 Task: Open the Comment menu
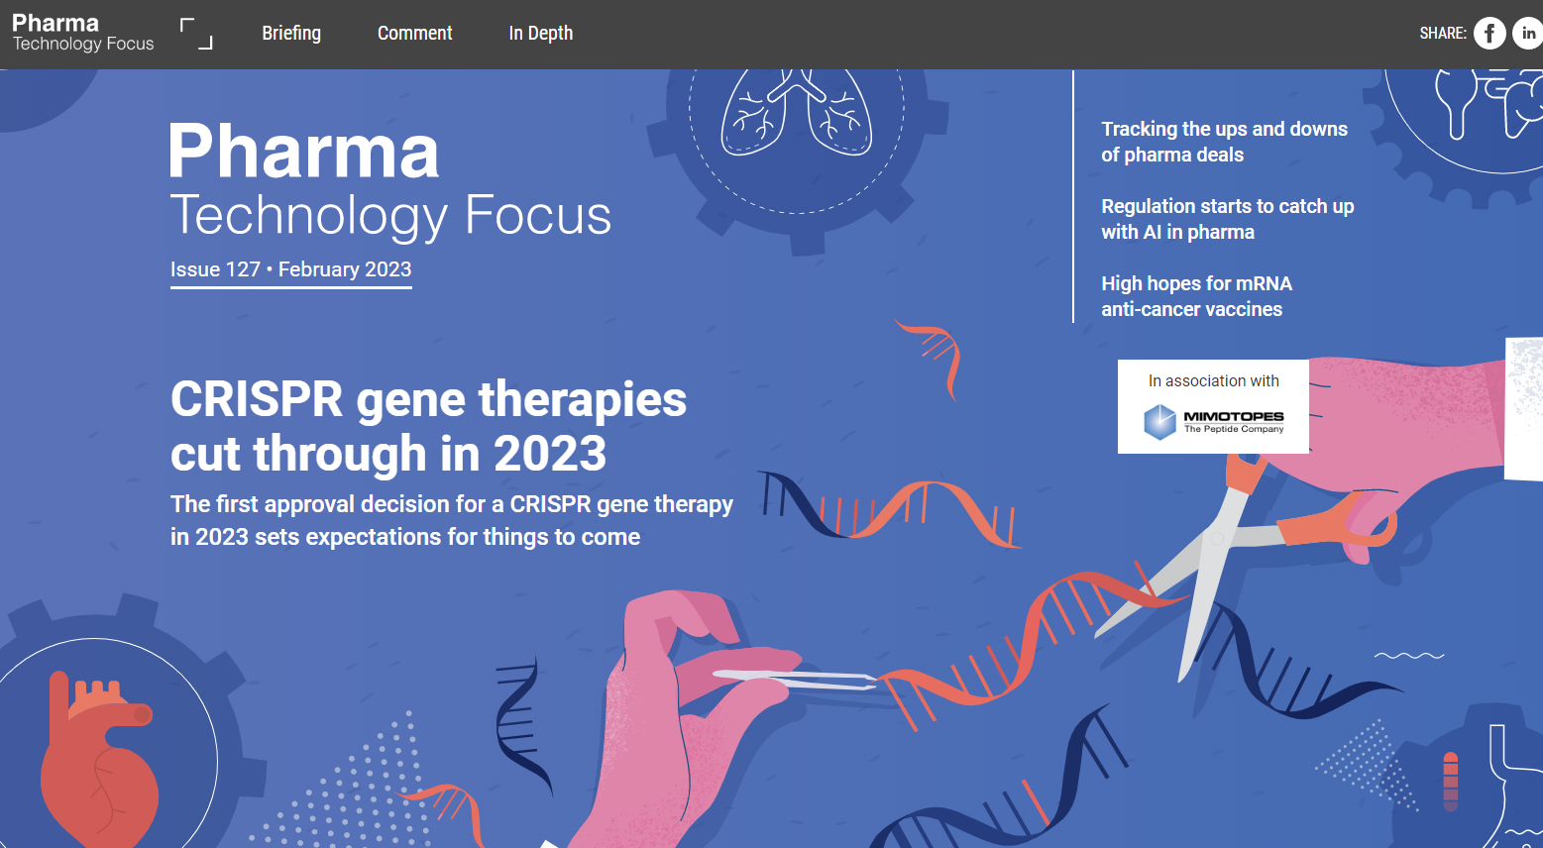coord(414,34)
